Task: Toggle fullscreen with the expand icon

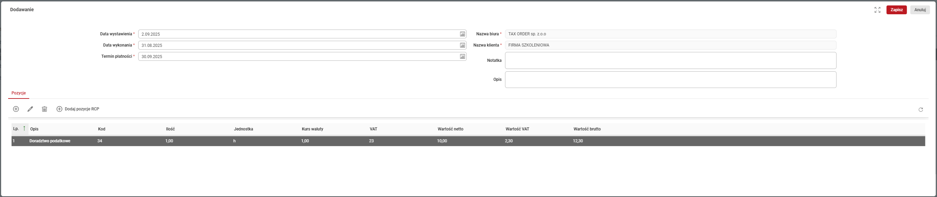Action: pos(877,10)
